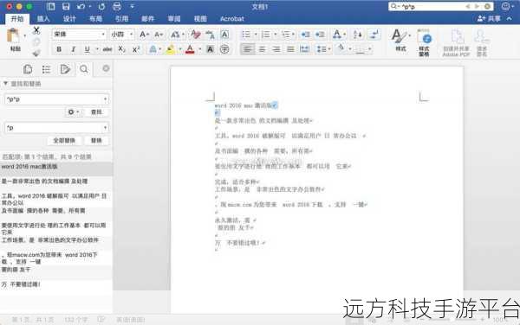520x325 pixels.
Task: Center the paragraph text
Action: point(262,49)
